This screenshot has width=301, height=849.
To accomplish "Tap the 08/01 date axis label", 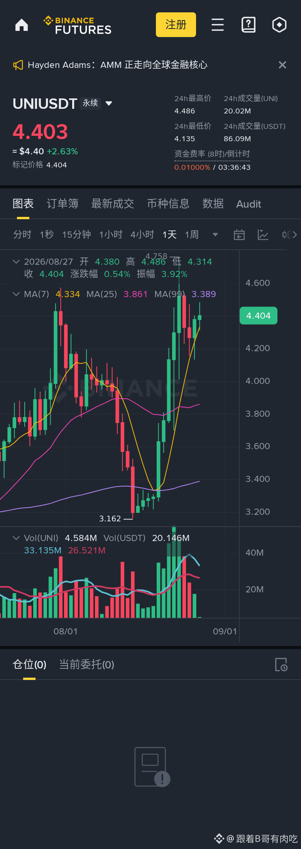I will (66, 631).
